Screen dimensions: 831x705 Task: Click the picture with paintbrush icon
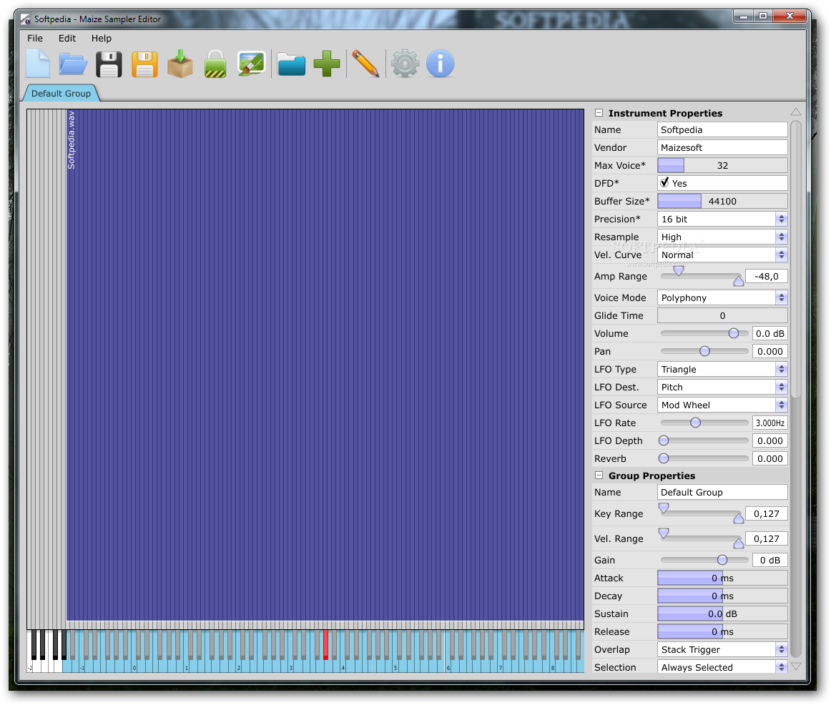251,64
